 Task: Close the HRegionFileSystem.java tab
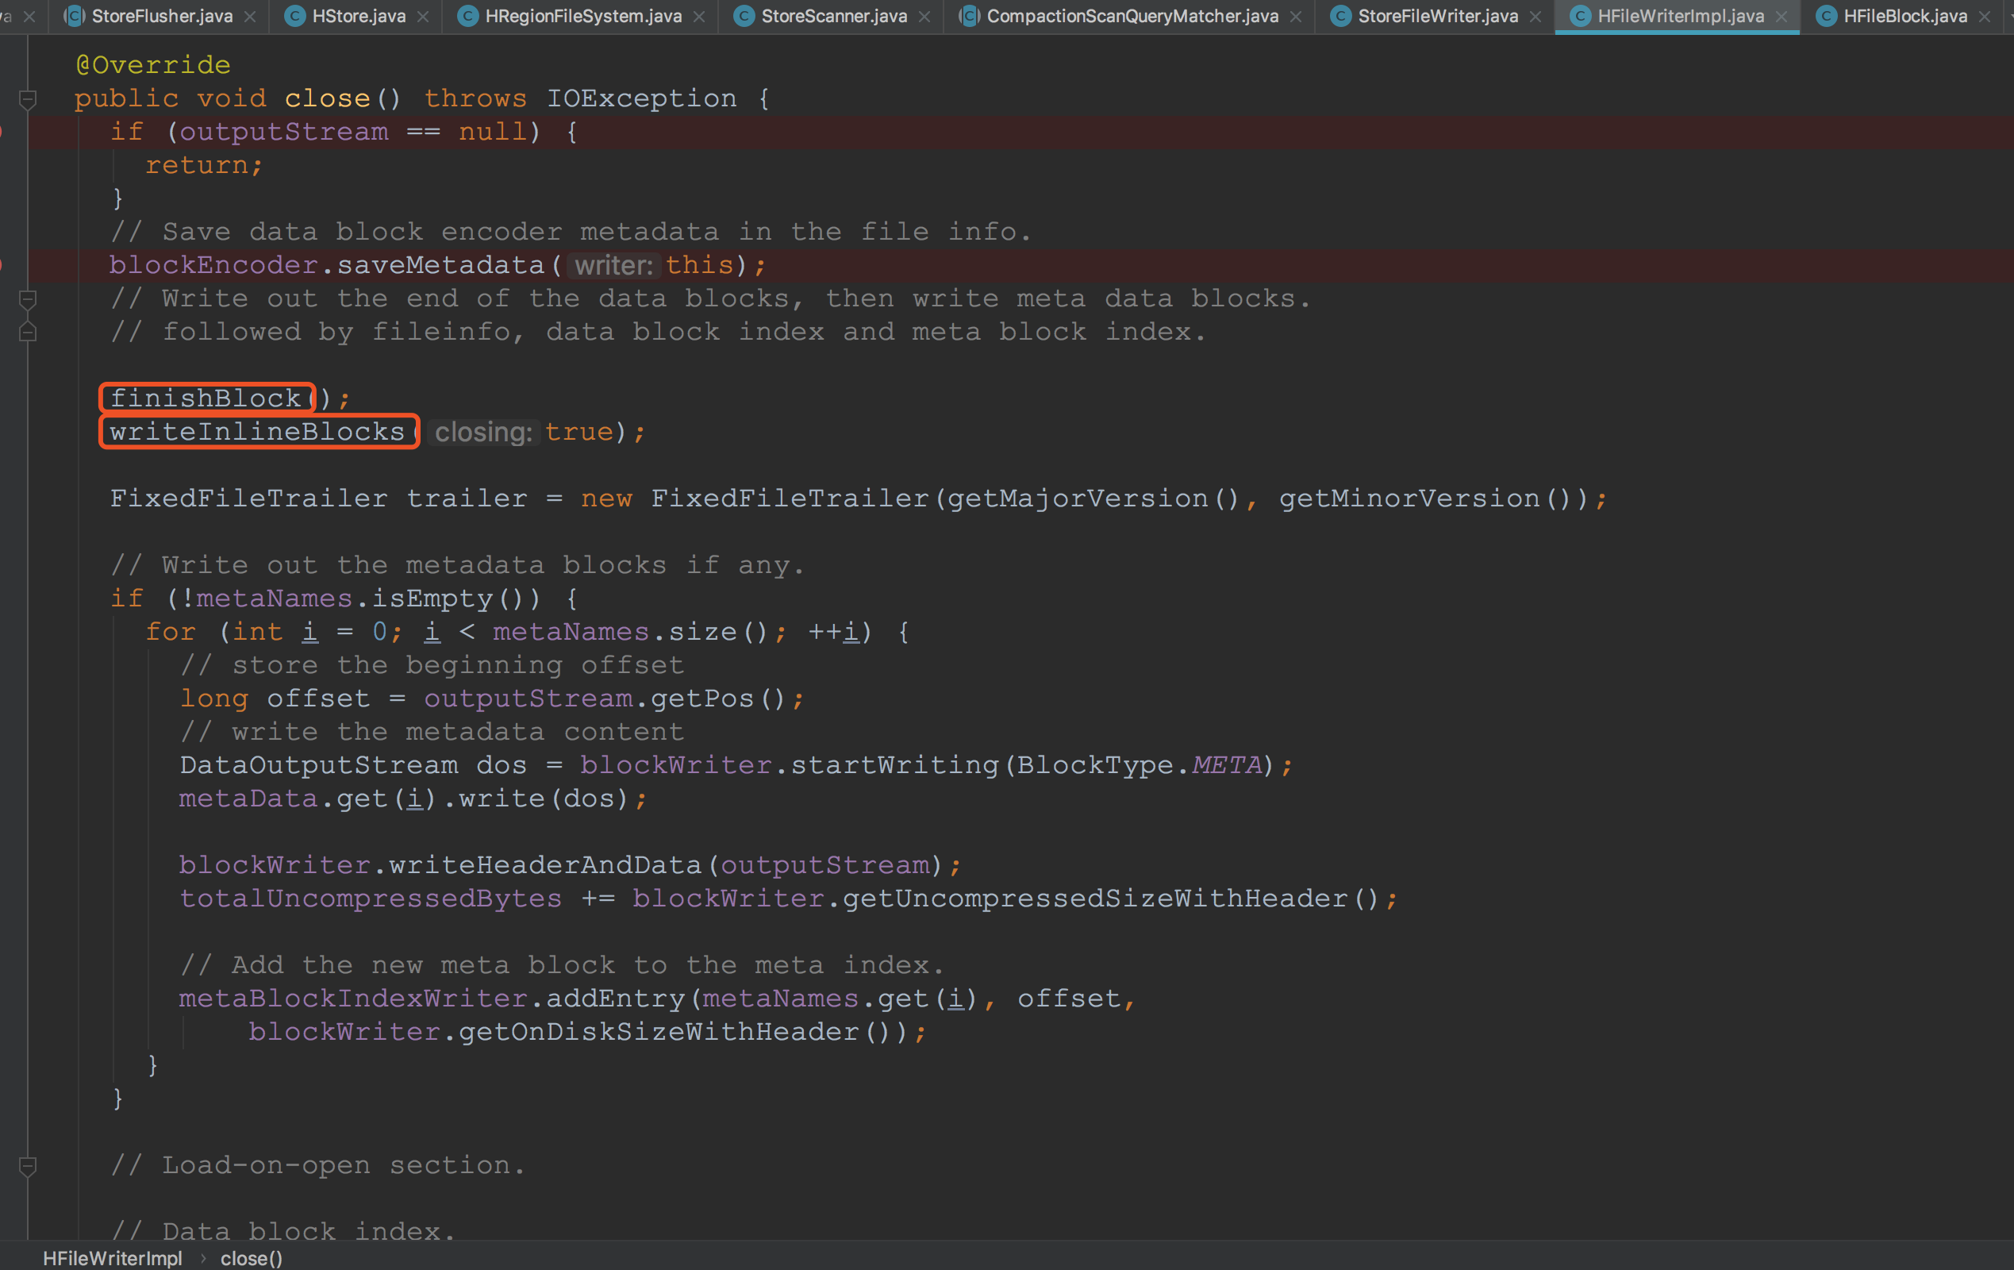tap(699, 17)
